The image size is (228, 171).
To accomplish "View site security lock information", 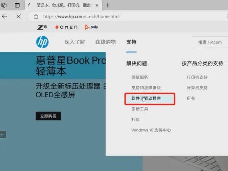I will [x=36, y=16].
